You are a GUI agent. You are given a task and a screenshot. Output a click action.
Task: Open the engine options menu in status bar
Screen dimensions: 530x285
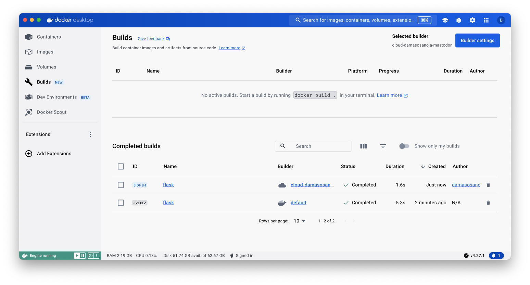[97, 256]
